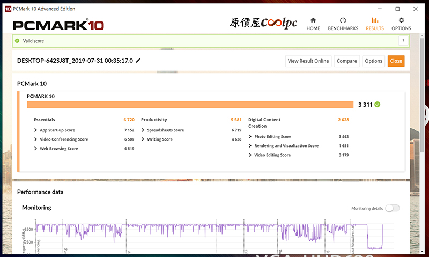Click the valid score help question mark
This screenshot has width=429, height=257.
pos(403,41)
